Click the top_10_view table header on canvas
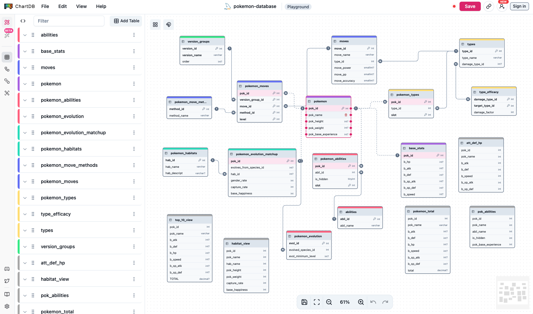 pyautogui.click(x=190, y=220)
